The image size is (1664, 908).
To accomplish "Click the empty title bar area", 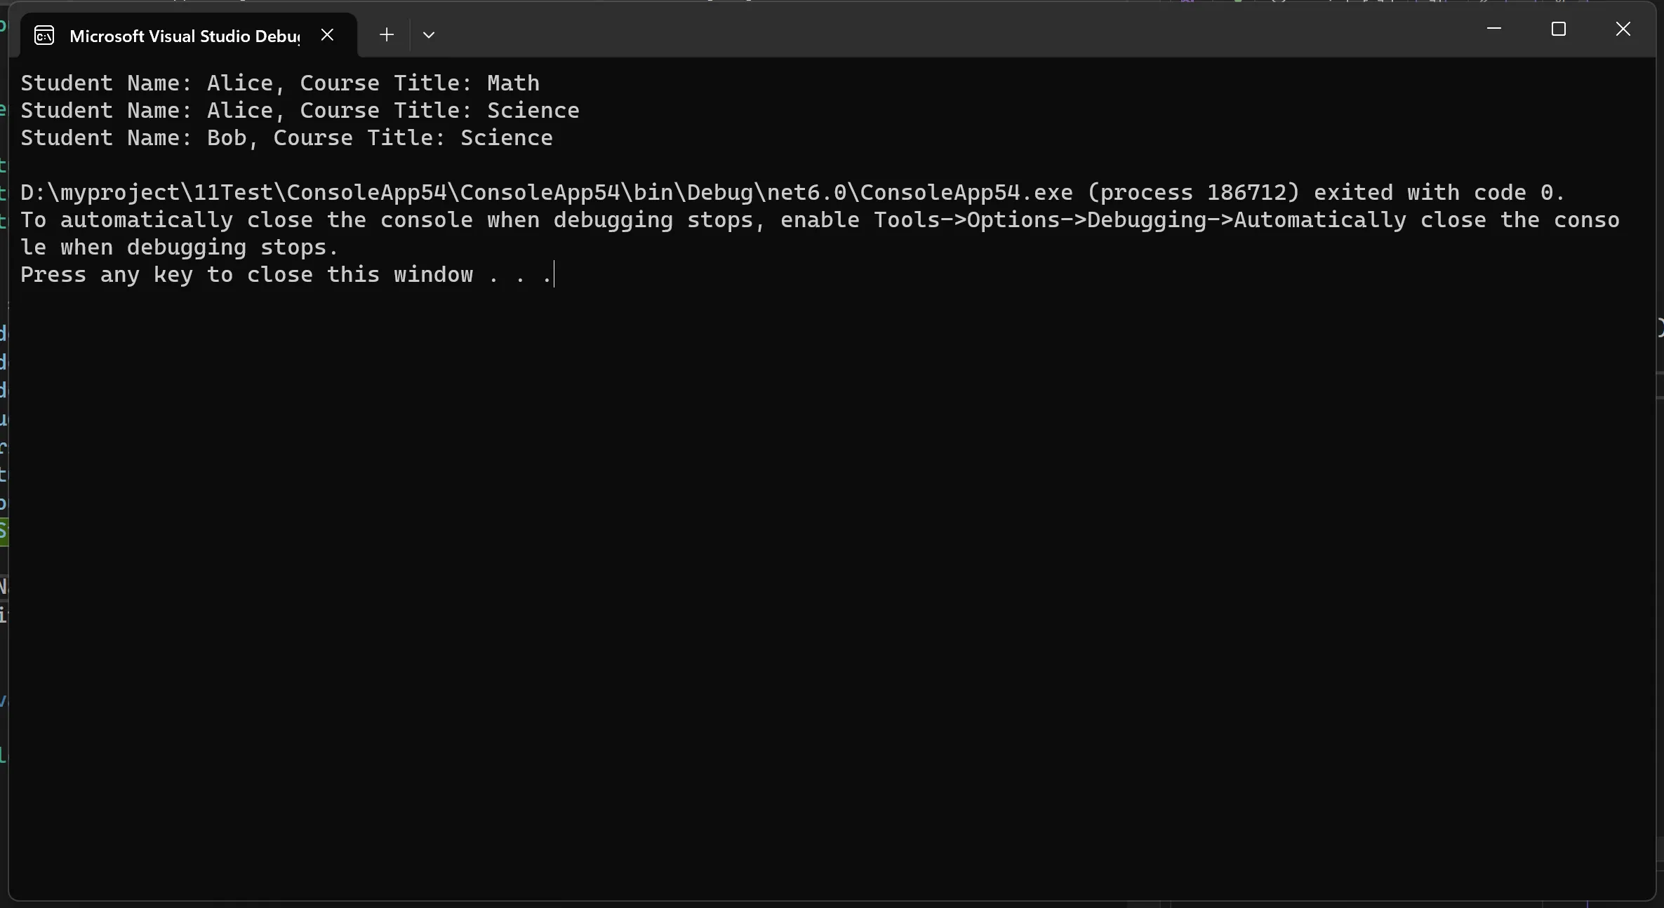I will pos(947,32).
